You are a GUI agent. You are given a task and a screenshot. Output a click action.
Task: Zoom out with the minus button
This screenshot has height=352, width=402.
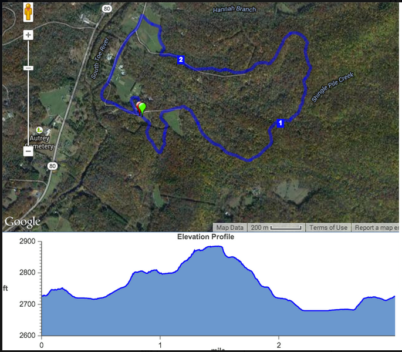28,151
